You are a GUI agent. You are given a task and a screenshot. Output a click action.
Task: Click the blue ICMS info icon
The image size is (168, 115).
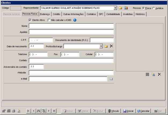[x=75, y=20]
